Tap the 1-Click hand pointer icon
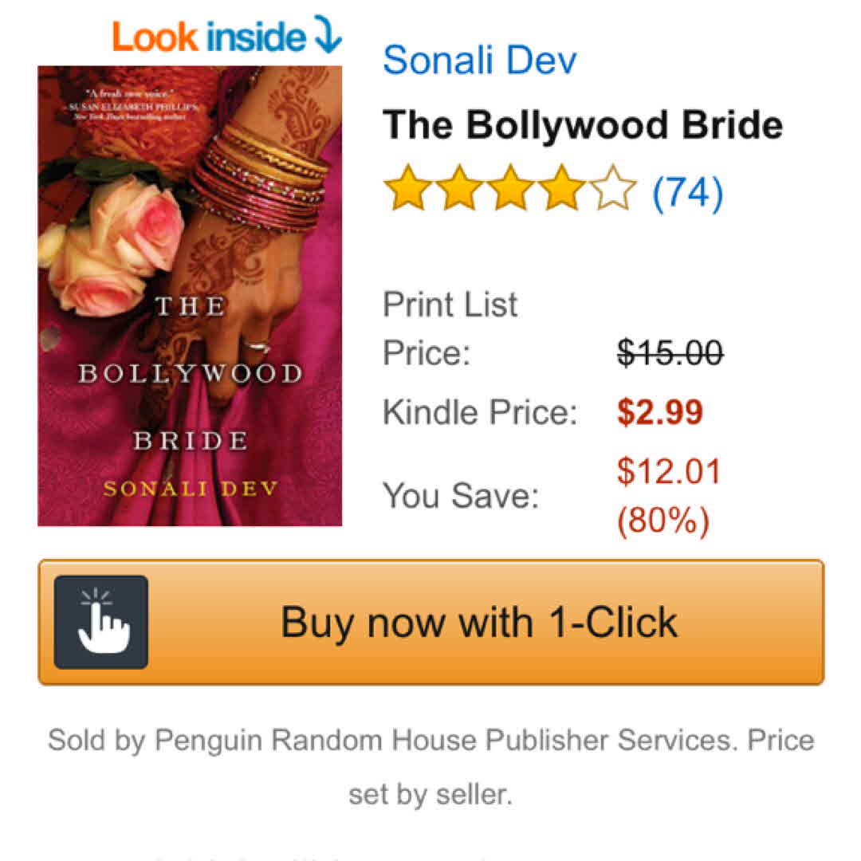The width and height of the screenshot is (861, 861). (101, 622)
